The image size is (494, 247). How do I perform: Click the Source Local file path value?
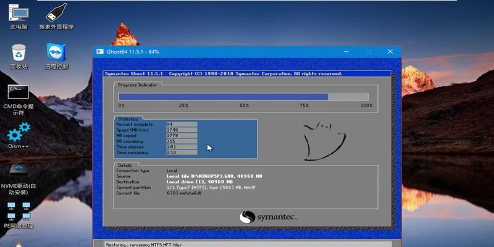click(x=214, y=176)
